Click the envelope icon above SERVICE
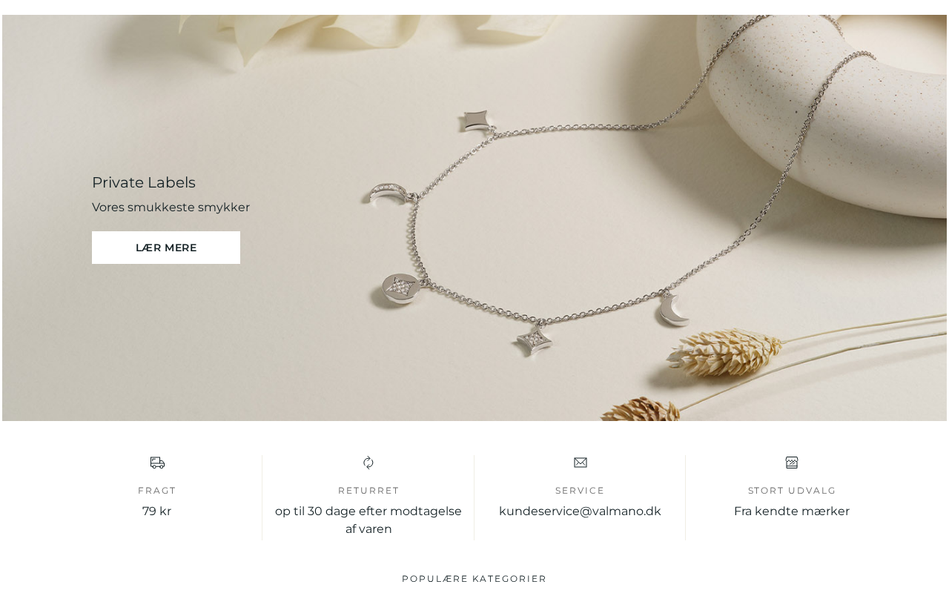The image size is (949, 593). (x=581, y=463)
